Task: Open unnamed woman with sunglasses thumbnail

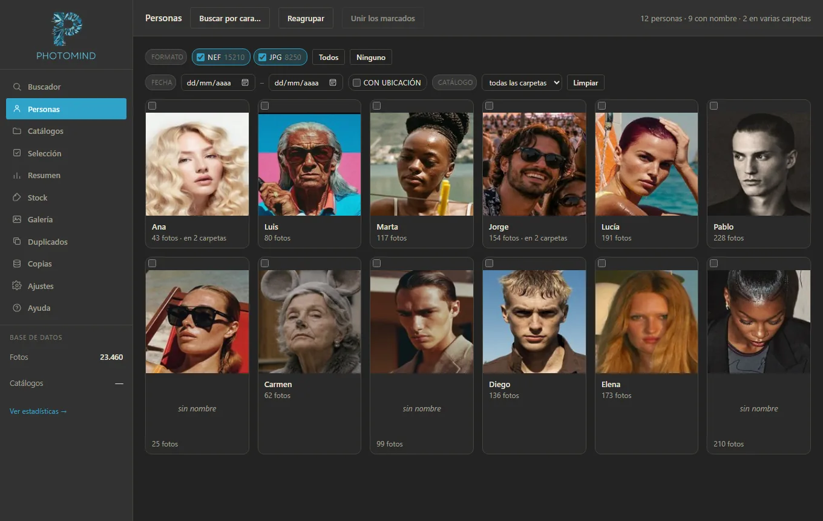Action: [x=197, y=322]
